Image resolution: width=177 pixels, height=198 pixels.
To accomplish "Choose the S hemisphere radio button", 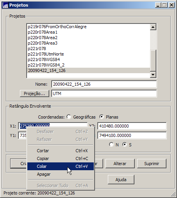I will [x=125, y=144].
